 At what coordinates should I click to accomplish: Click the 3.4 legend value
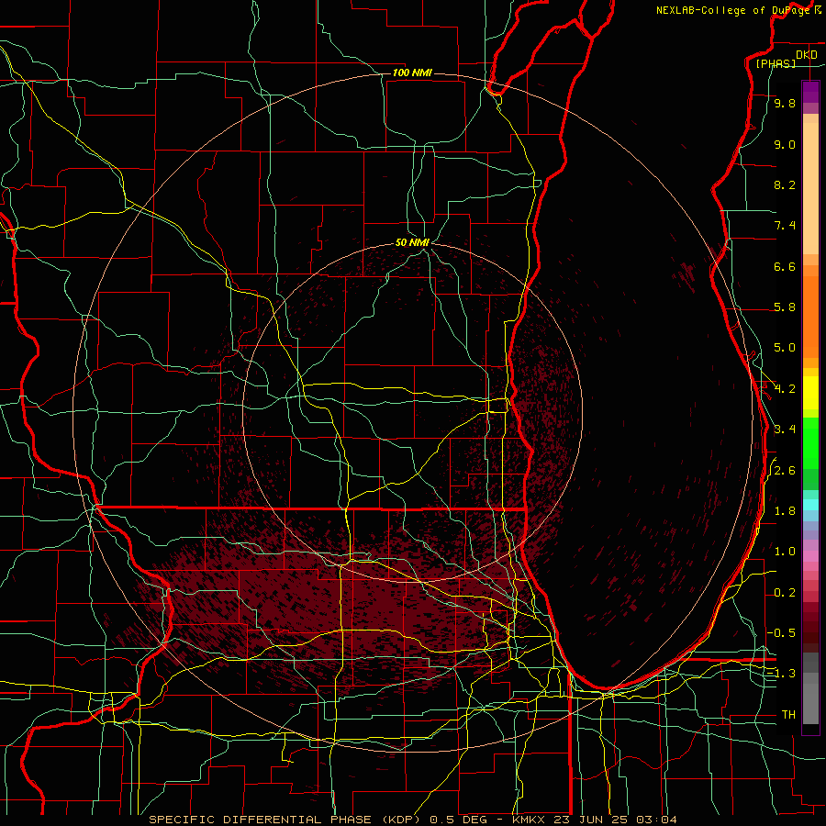point(785,430)
